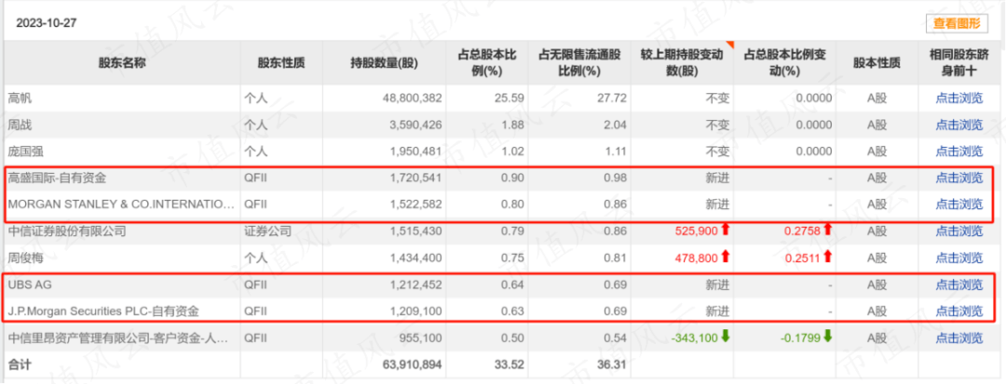Click holding quantity 1,720,541
Screen dimensions: 1006x384
click(x=414, y=178)
